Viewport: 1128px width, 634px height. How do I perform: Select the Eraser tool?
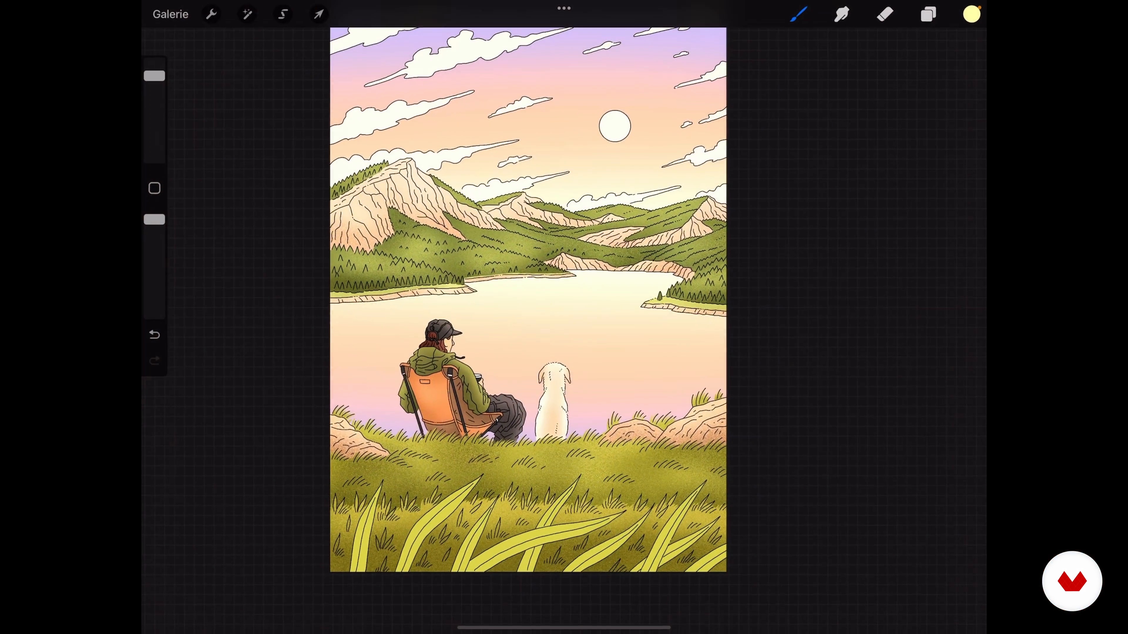885,14
